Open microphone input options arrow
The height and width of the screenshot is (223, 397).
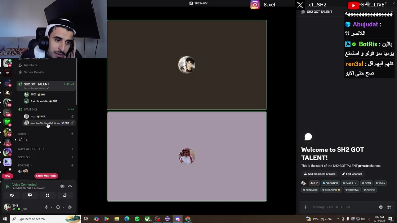click(x=51, y=207)
